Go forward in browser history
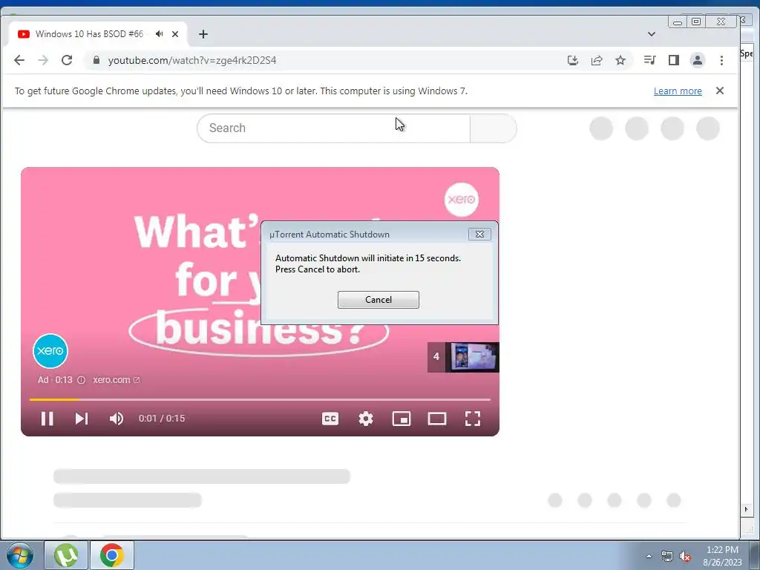 [x=43, y=60]
